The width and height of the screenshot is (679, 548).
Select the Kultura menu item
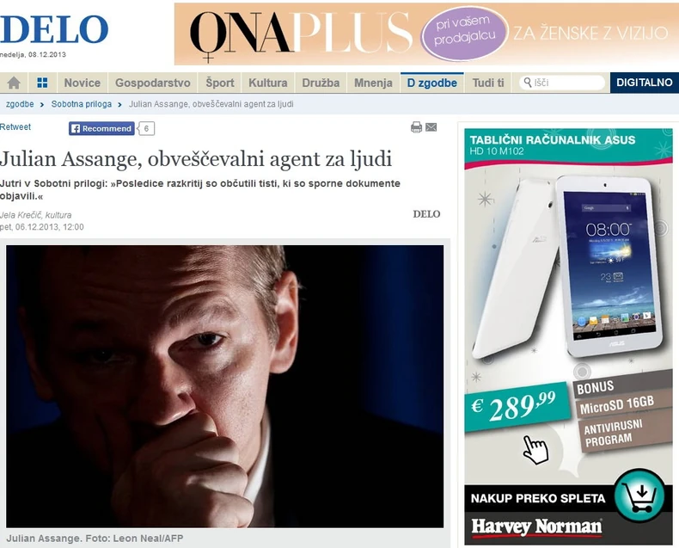[268, 83]
